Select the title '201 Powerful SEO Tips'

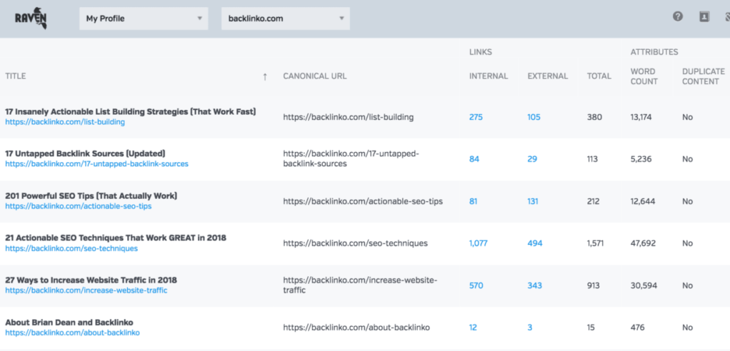(x=91, y=195)
